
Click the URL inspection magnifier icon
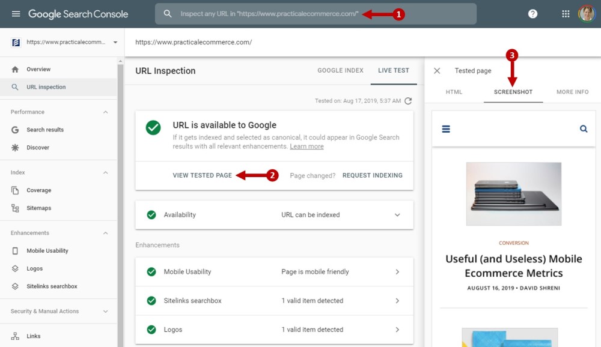point(15,87)
